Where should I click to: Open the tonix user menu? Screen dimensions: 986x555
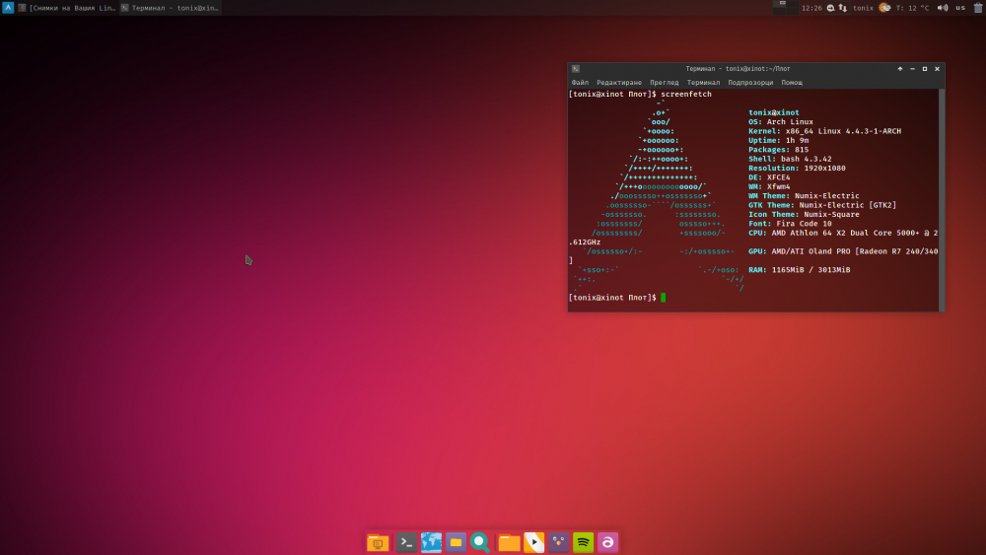[x=863, y=8]
